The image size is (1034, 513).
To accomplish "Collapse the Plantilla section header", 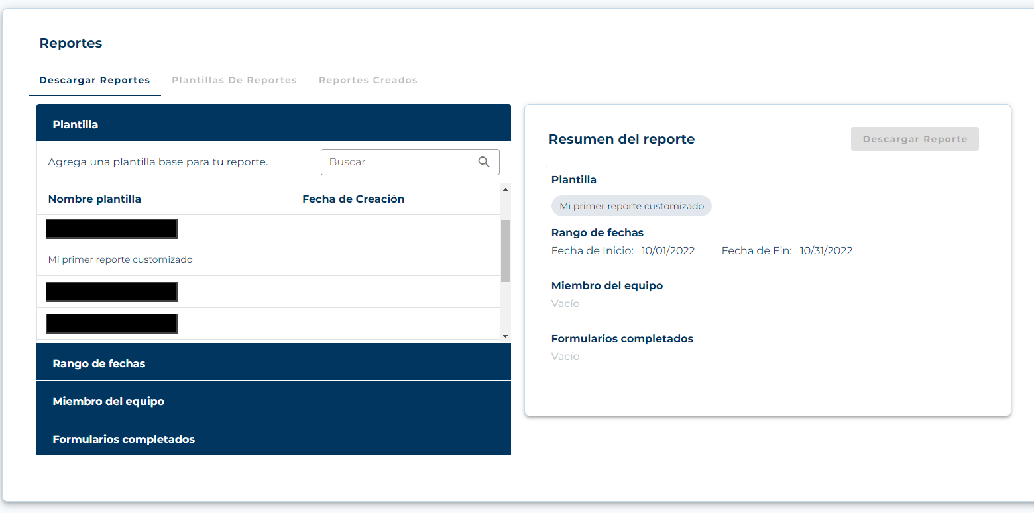I will 274,122.
